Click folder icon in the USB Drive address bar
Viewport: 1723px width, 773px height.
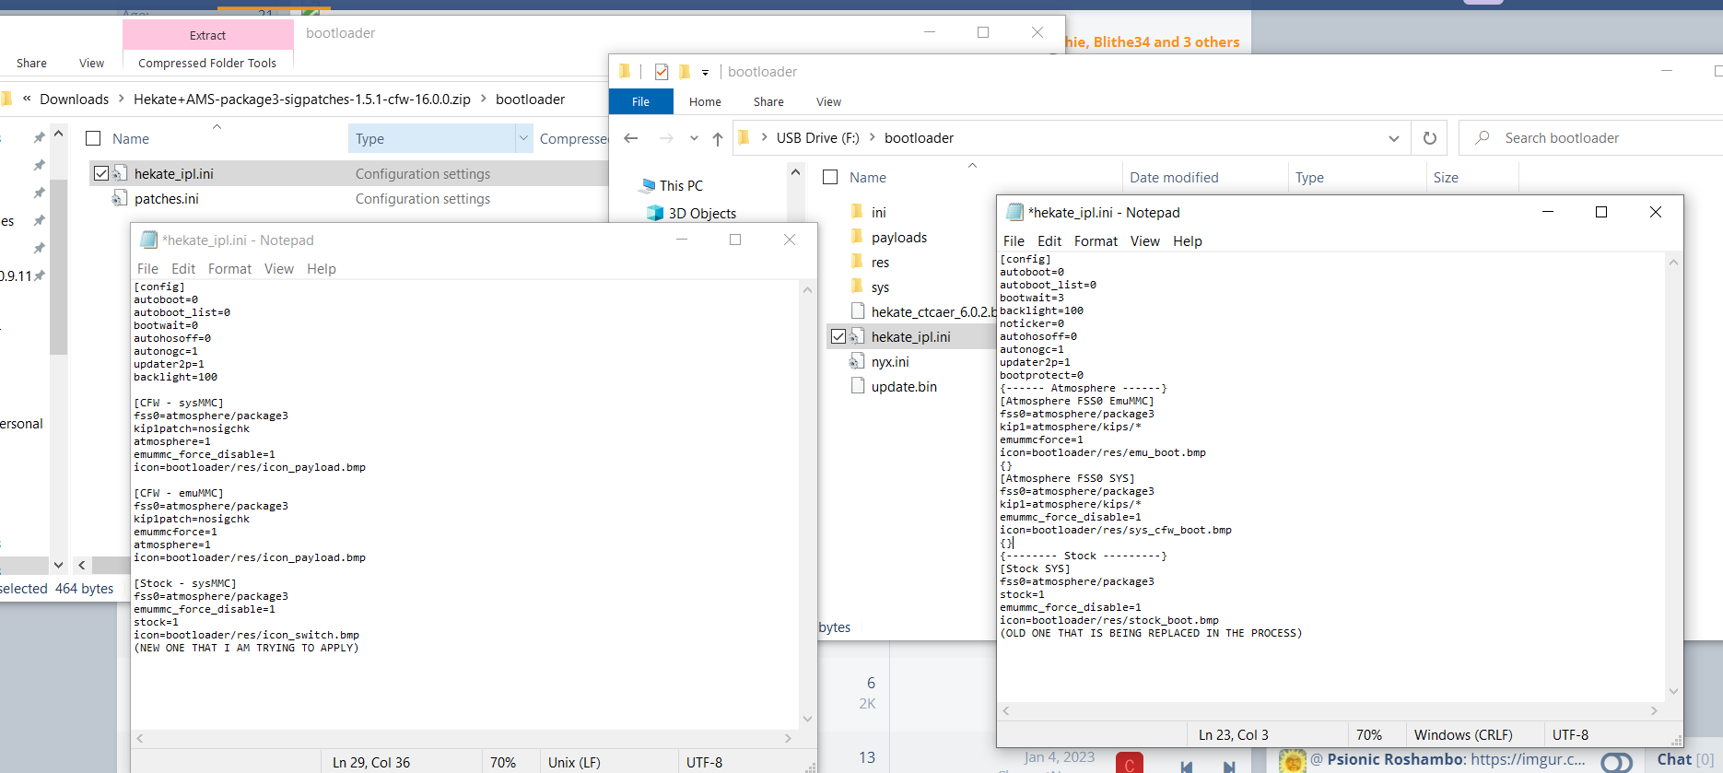pos(744,137)
